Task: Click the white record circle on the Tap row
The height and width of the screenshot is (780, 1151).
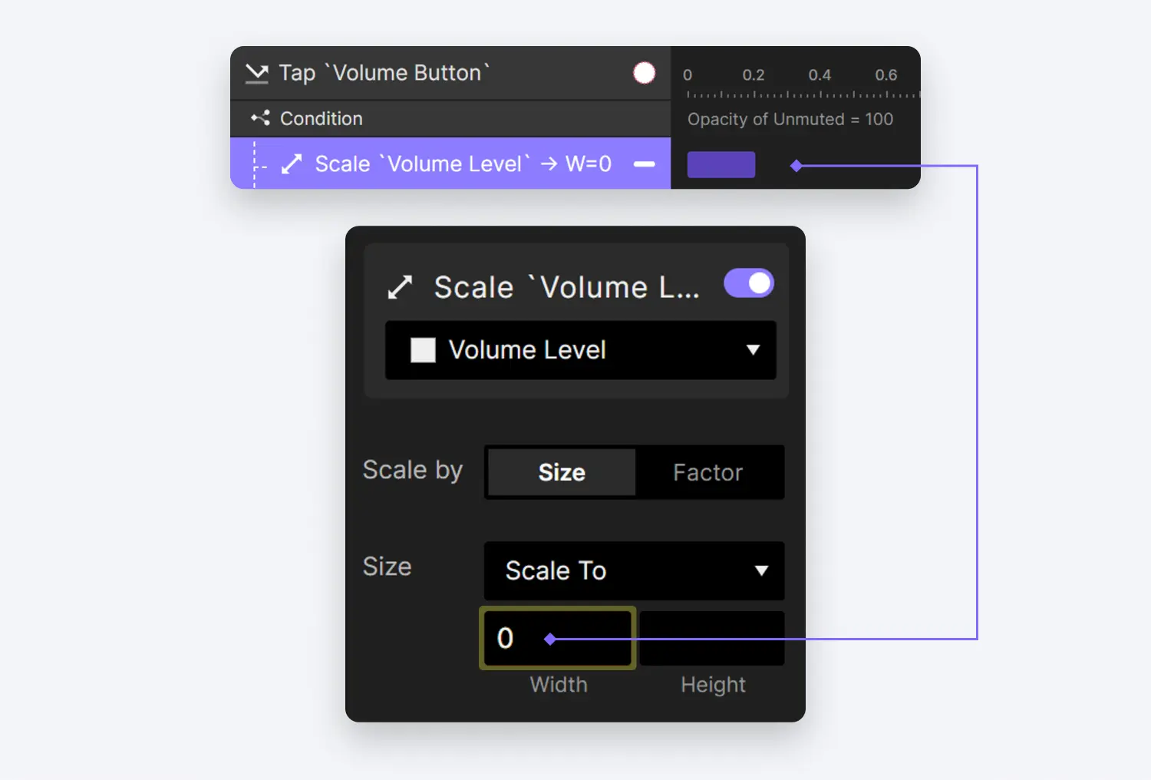Action: (x=645, y=73)
